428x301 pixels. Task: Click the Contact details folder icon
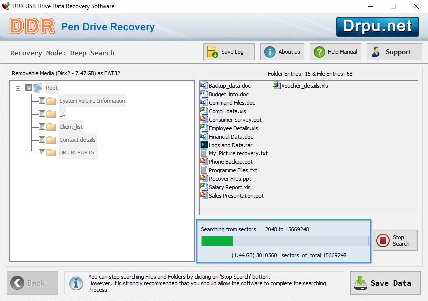click(51, 140)
